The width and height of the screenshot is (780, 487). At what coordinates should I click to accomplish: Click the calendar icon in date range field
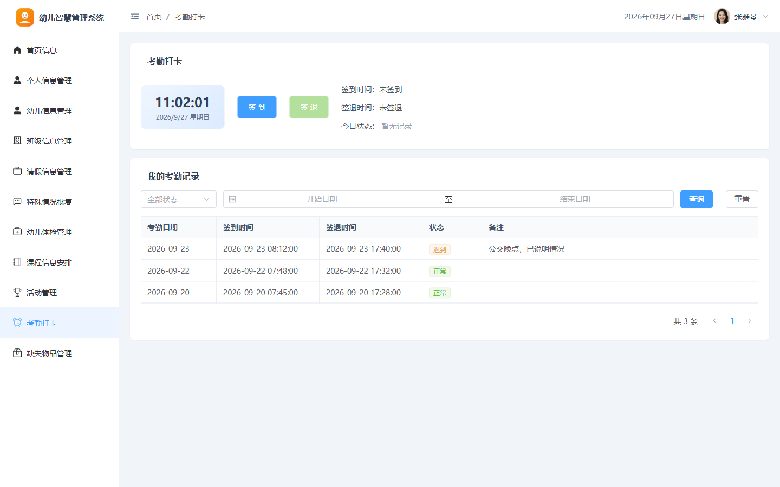click(232, 199)
